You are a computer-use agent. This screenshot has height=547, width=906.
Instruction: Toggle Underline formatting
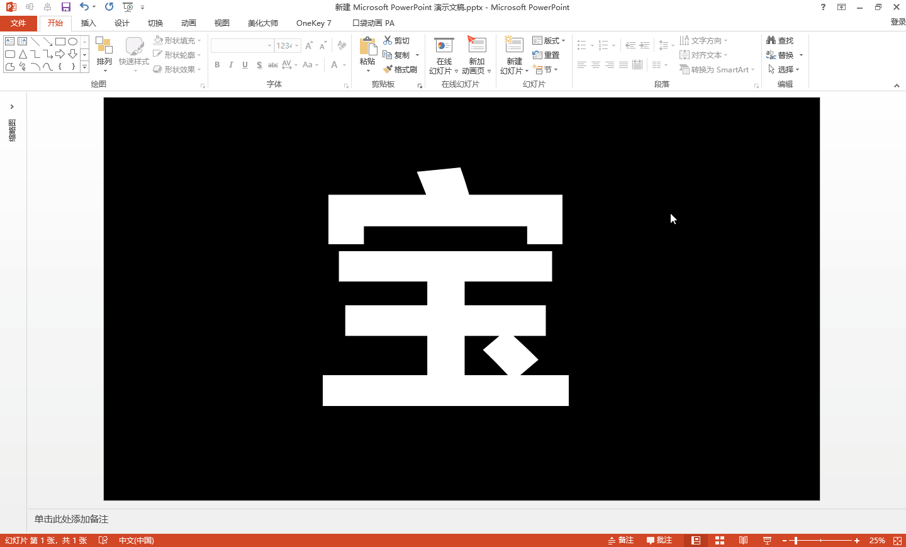click(245, 65)
